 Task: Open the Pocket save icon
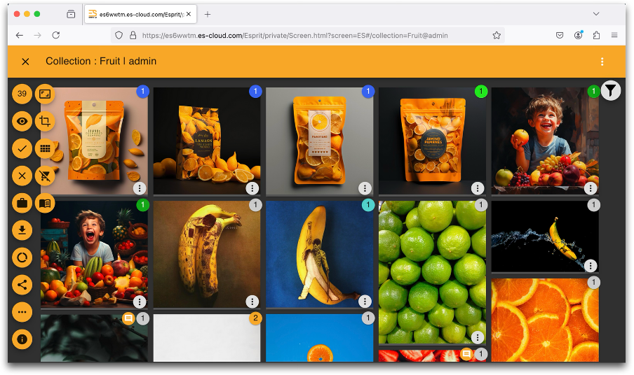click(560, 36)
